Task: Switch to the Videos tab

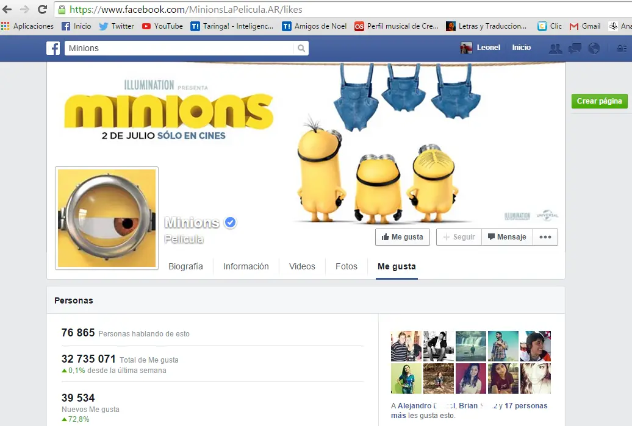Action: (302, 266)
